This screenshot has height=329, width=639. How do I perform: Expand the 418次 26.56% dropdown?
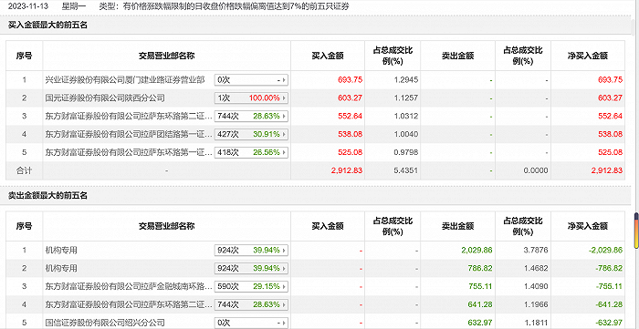tap(251, 152)
